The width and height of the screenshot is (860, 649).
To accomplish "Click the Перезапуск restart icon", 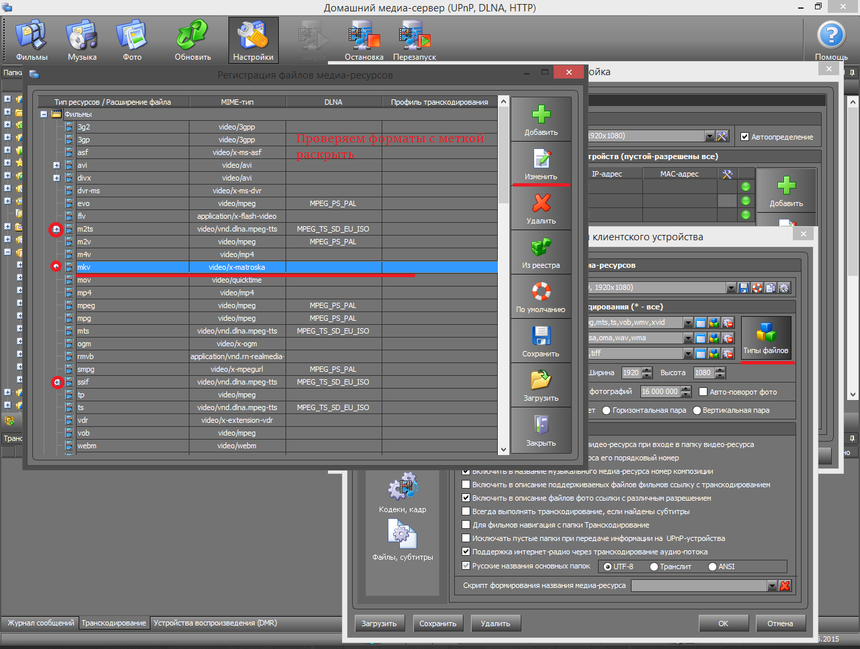I will coord(415,39).
